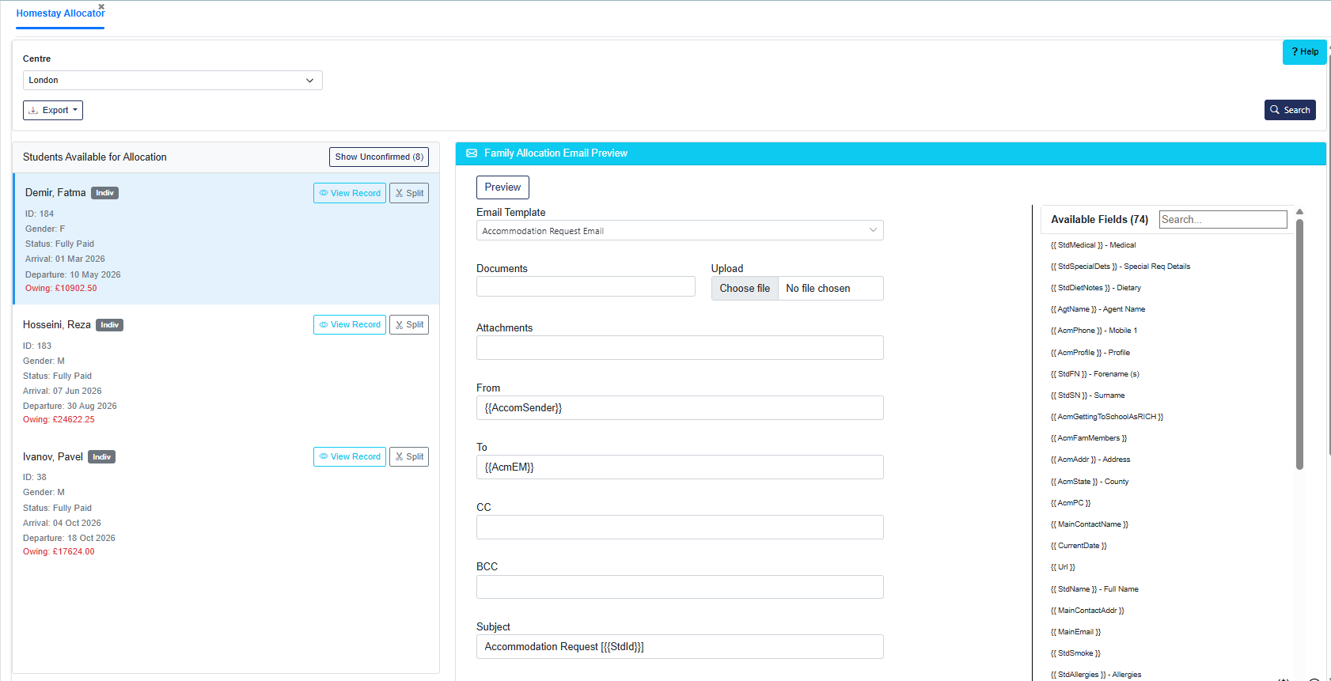Click Owing: £24622.25 for Hosseini

pyautogui.click(x=59, y=420)
